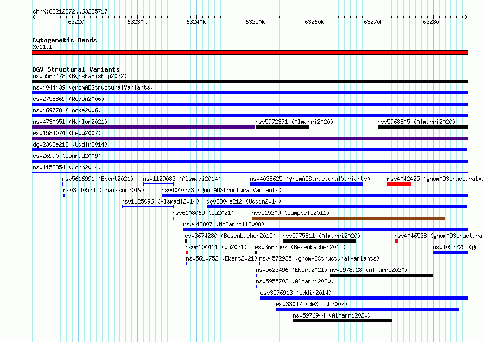Click the 63220k ruler tick label
The height and width of the screenshot is (342, 483).
coord(78,22)
